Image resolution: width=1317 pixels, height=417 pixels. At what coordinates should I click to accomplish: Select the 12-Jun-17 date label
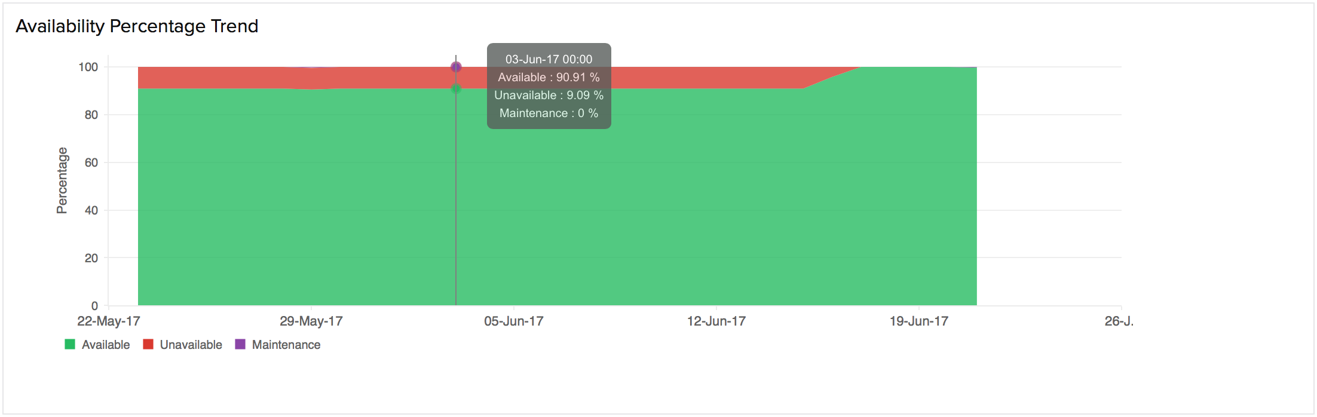pyautogui.click(x=716, y=321)
